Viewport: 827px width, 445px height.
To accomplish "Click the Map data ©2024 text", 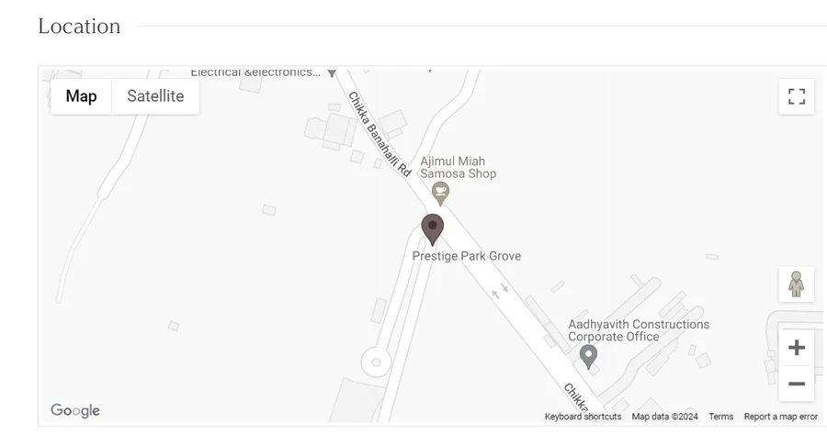I will 664,417.
